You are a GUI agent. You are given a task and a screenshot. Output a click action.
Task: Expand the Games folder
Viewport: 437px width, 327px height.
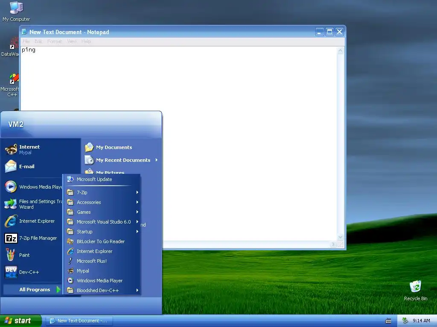coord(102,212)
